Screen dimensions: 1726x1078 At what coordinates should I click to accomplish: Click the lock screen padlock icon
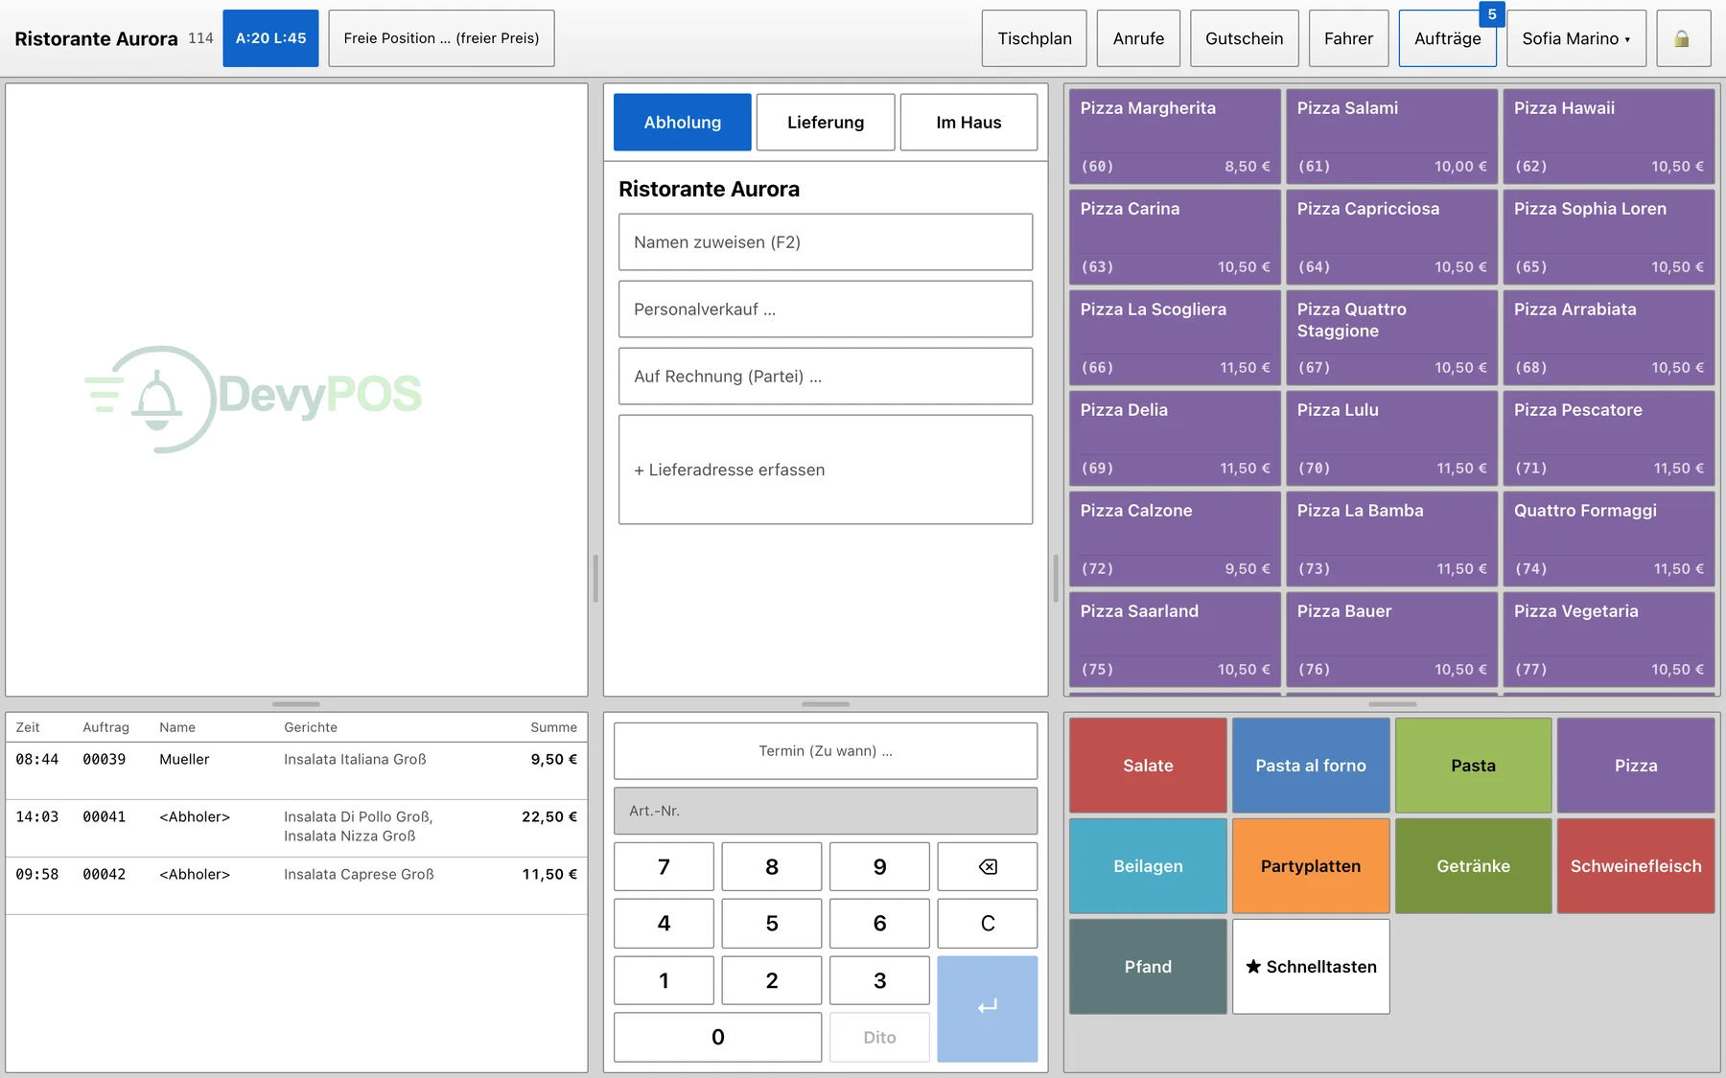click(1683, 38)
